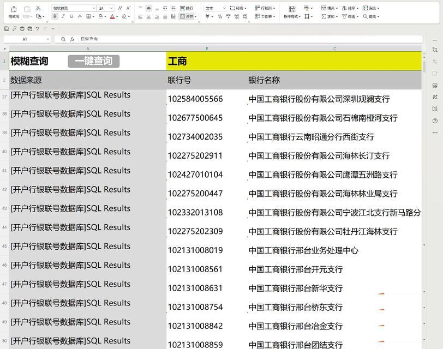
Task: Click the Paste (粘贴) button
Action: click(27, 13)
